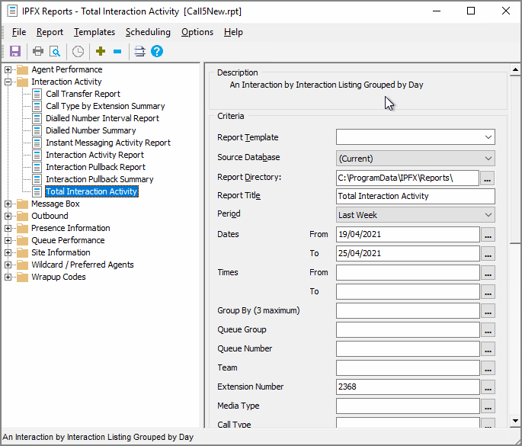This screenshot has height=446, width=522.
Task: Click the Dialled Number Summary document icon
Action: [x=37, y=130]
